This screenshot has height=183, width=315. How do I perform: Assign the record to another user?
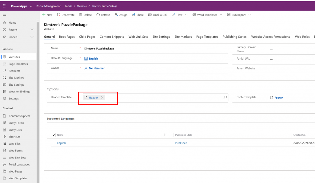(x=121, y=15)
